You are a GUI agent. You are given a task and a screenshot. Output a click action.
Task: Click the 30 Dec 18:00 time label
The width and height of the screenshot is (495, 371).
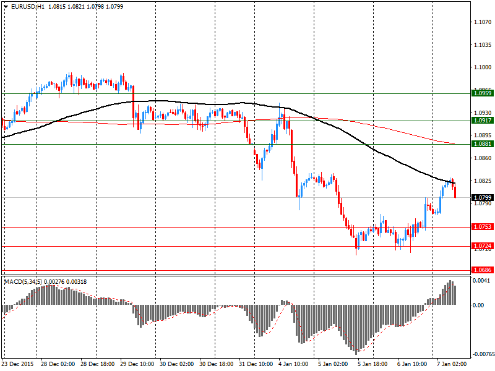pos(216,364)
